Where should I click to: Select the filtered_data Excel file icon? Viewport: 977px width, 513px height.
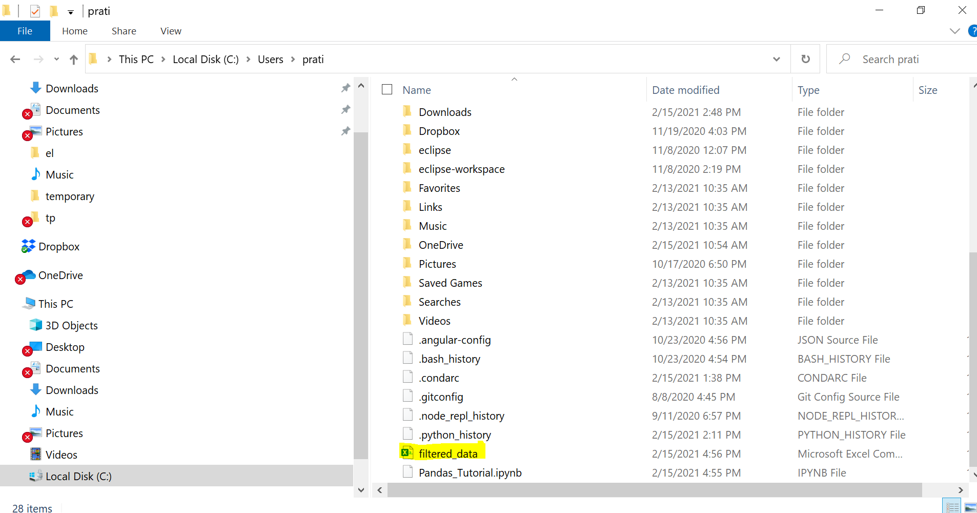pyautogui.click(x=407, y=453)
